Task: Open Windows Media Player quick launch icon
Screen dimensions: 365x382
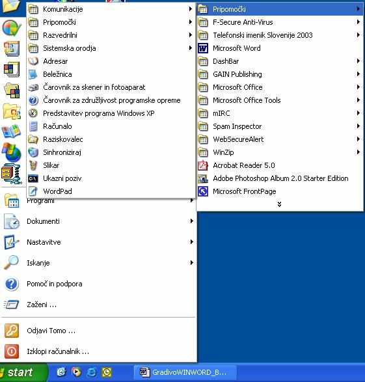Action: point(76,372)
